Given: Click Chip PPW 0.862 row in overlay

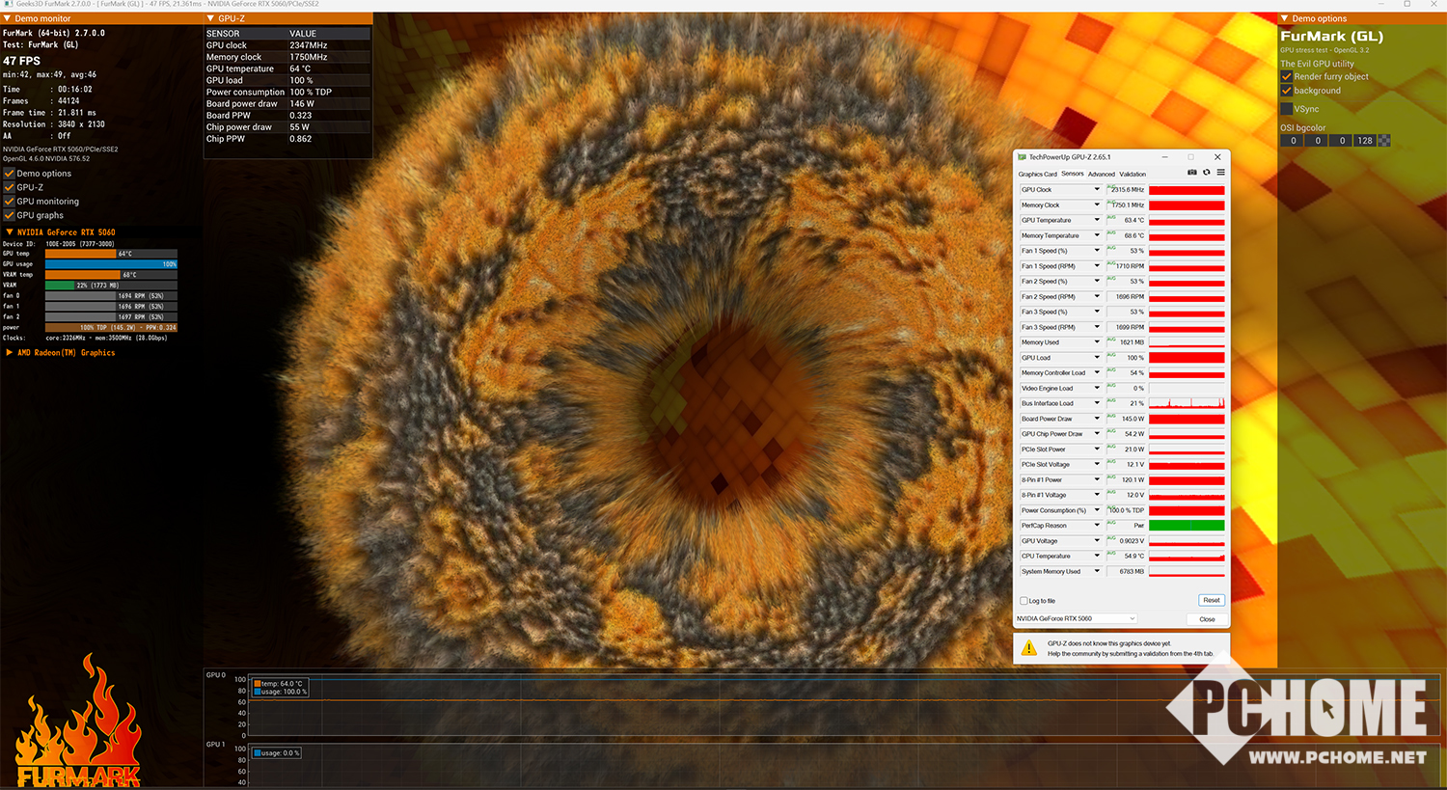Looking at the screenshot, I should (287, 139).
